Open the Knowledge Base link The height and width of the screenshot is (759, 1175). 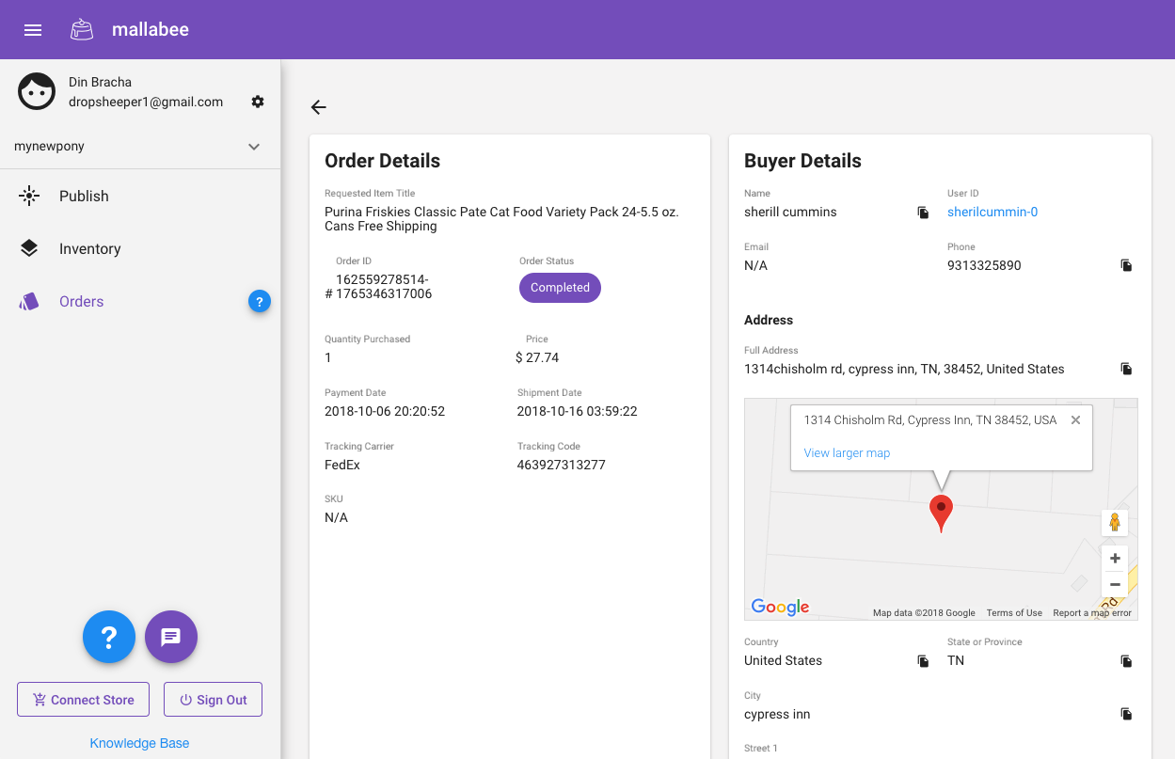[139, 743]
